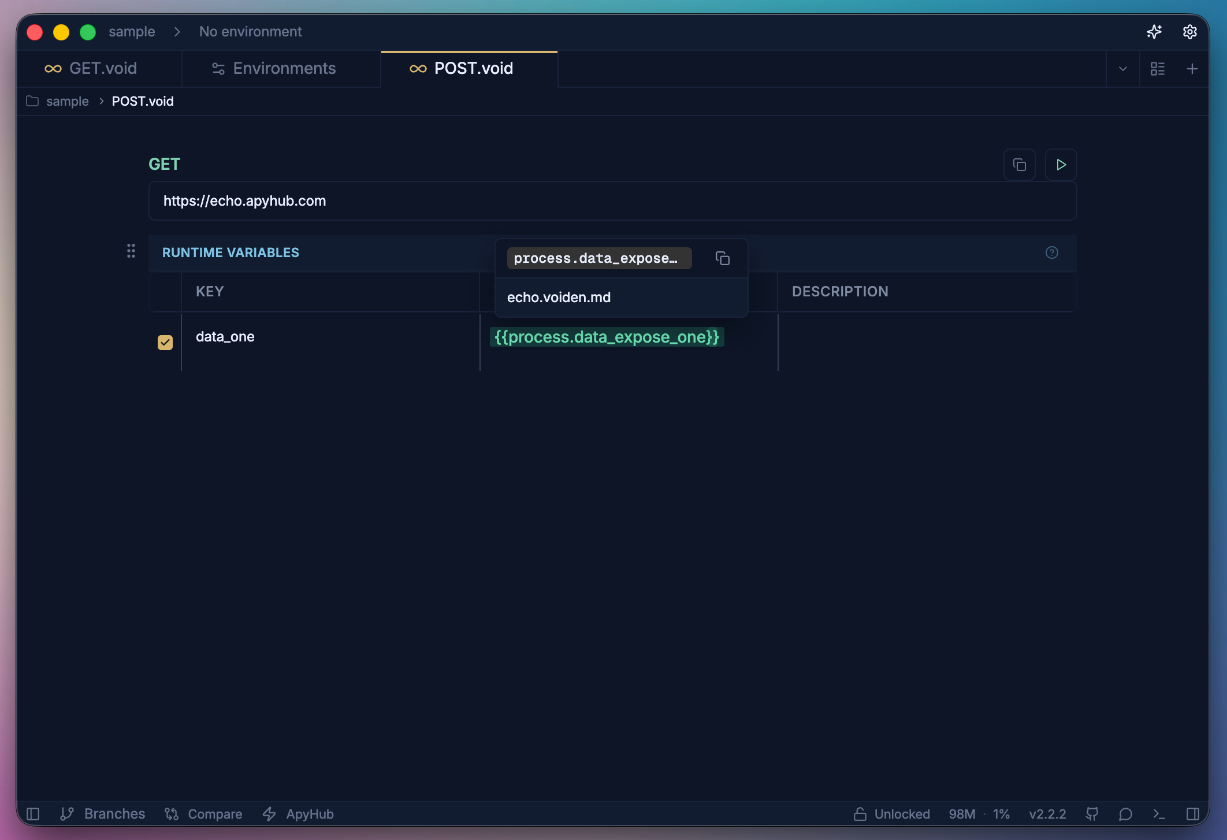Copy the request with copy icon
Screen dimensions: 1227x840
(x=1020, y=165)
